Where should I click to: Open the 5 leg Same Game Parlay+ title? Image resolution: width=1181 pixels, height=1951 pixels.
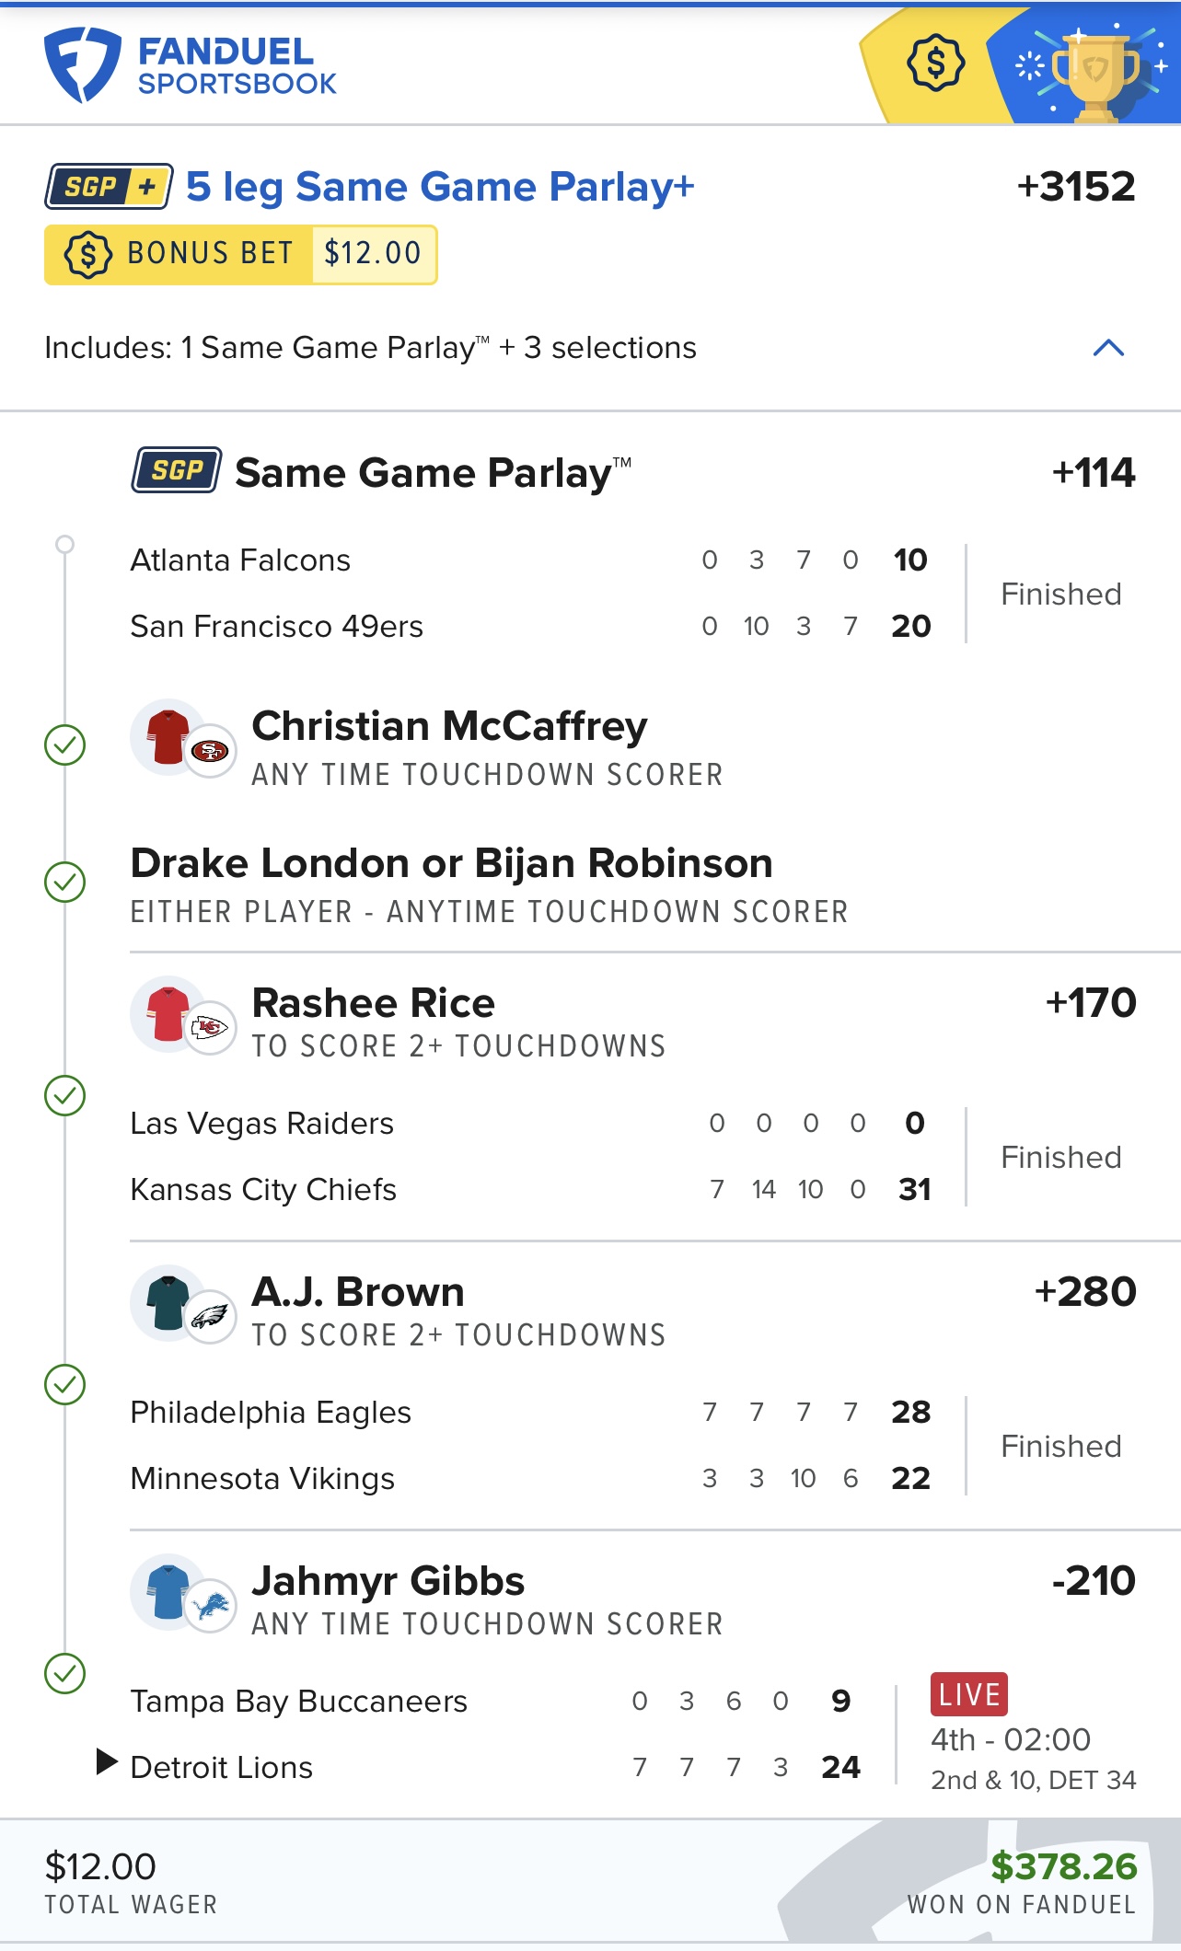(440, 187)
